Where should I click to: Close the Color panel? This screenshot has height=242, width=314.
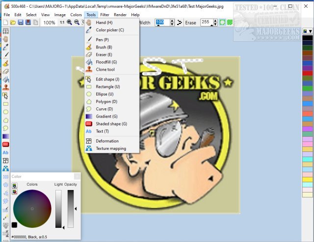77,176
